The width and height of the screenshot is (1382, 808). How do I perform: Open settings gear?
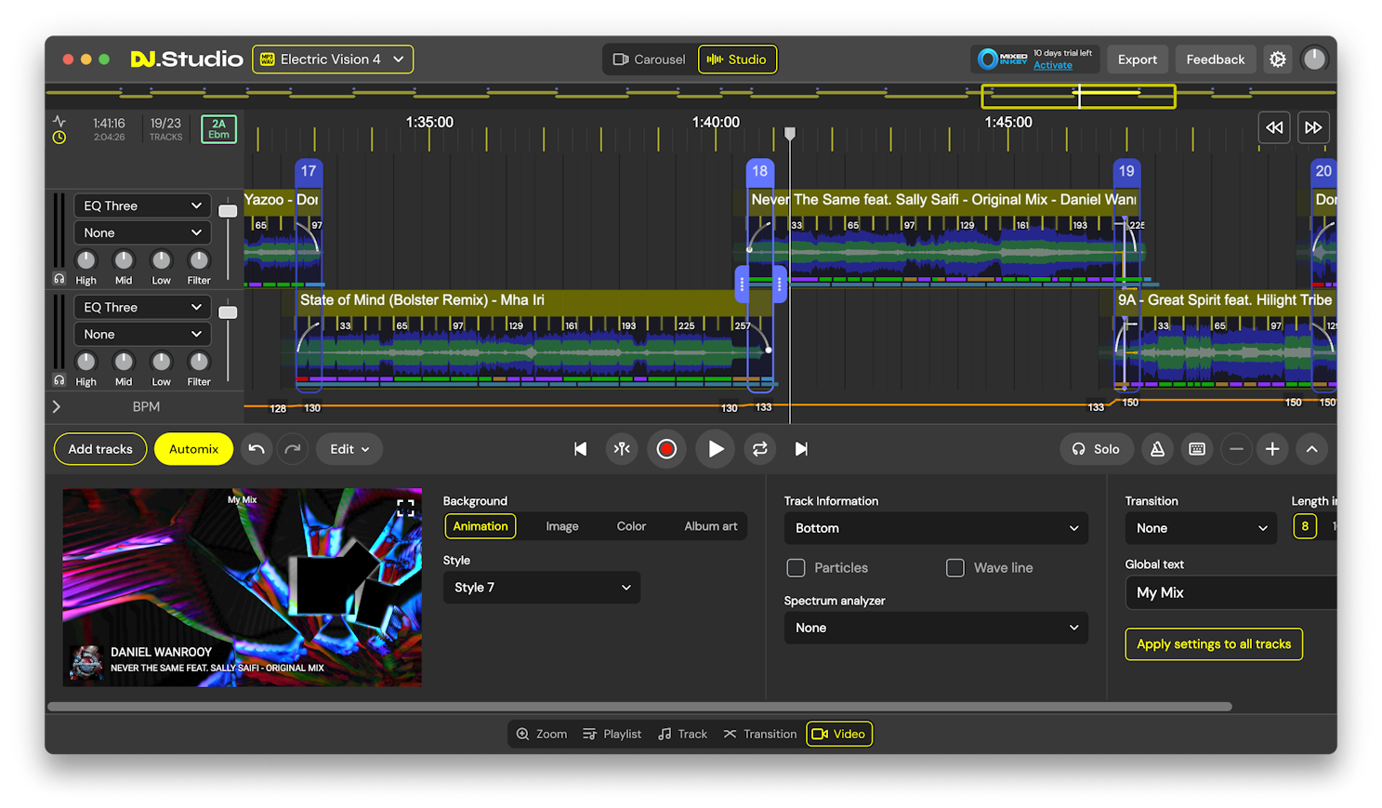point(1278,60)
